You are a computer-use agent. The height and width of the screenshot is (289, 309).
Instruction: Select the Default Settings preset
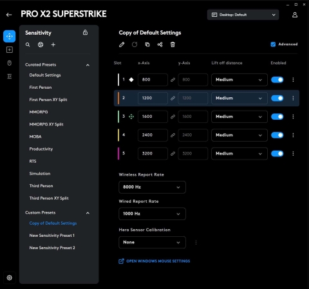[x=45, y=75]
